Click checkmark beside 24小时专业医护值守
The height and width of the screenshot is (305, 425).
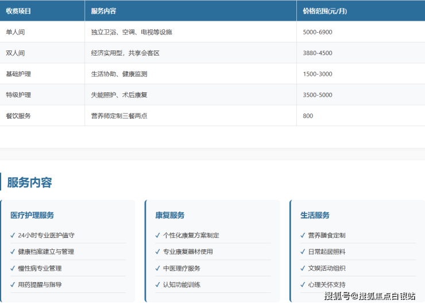click(13, 235)
